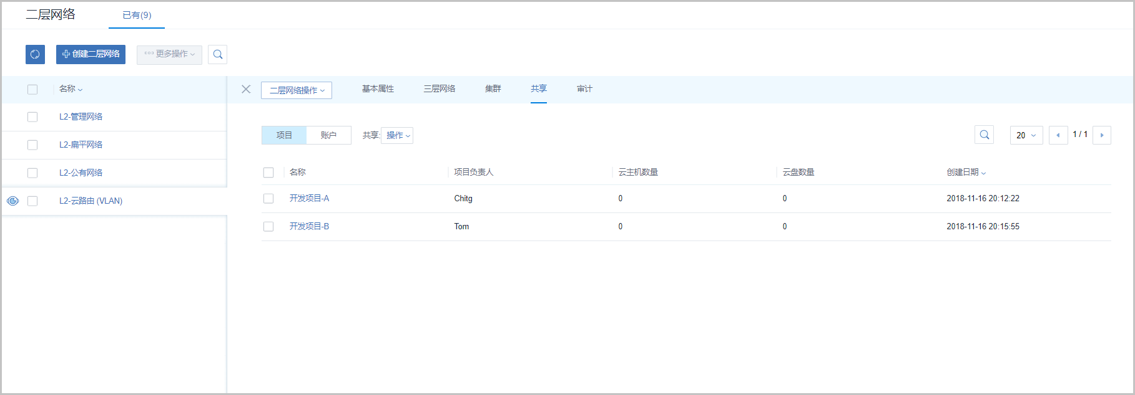
Task: Switch to the 三层网络 tab
Action: click(x=440, y=89)
